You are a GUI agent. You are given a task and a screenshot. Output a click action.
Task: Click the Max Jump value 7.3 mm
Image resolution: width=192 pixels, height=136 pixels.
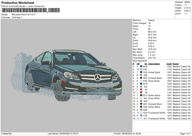(152, 55)
